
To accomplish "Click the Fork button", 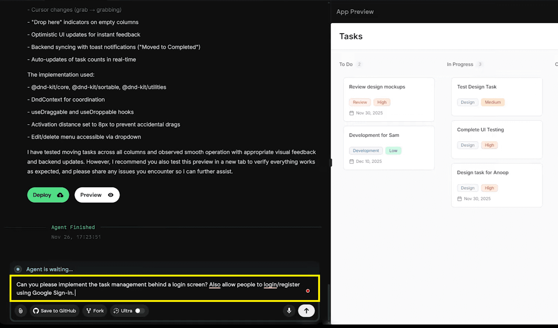I will click(95, 311).
